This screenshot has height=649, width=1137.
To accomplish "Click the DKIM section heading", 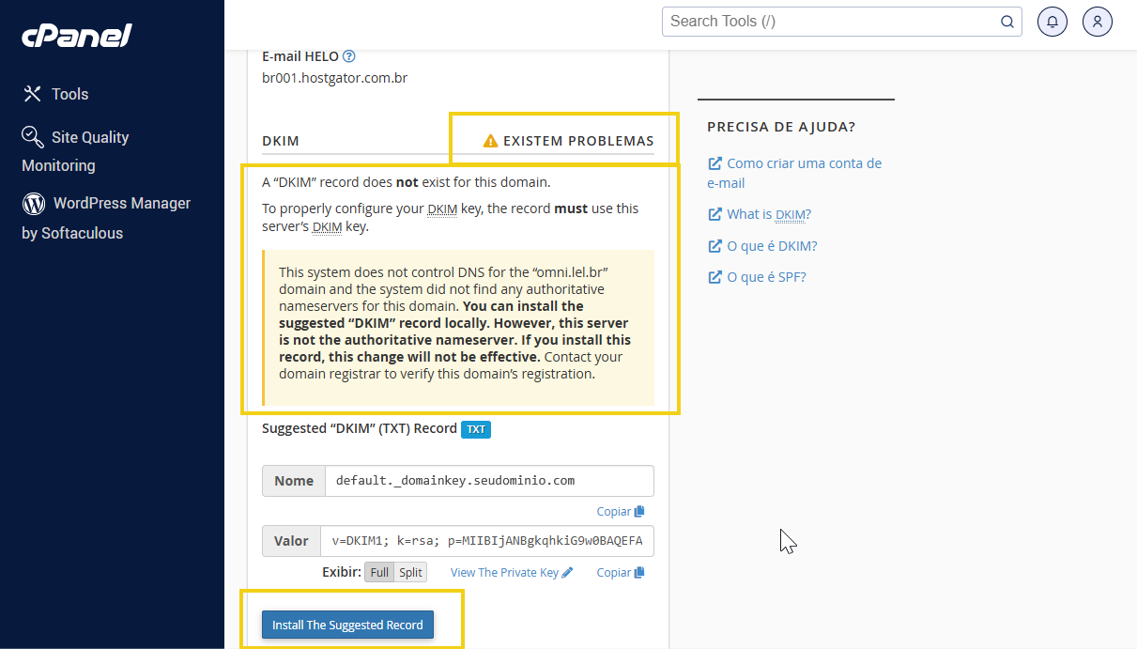I will pyautogui.click(x=281, y=141).
